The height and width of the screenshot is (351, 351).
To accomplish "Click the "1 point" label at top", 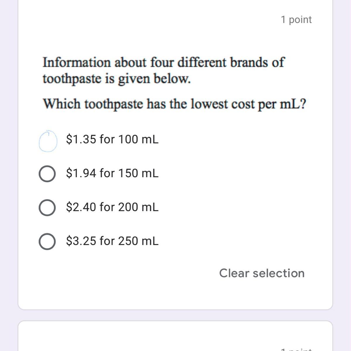I will pyautogui.click(x=296, y=20).
